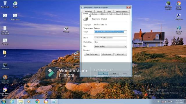This screenshot has height=104, width=186.
Task: Select the Command desktop icon
Action: tap(5, 66)
